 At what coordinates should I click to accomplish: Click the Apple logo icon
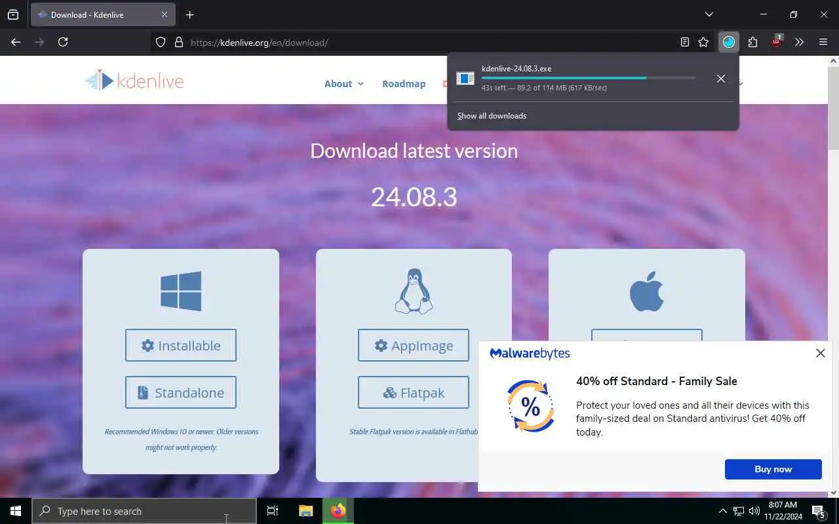click(x=646, y=291)
